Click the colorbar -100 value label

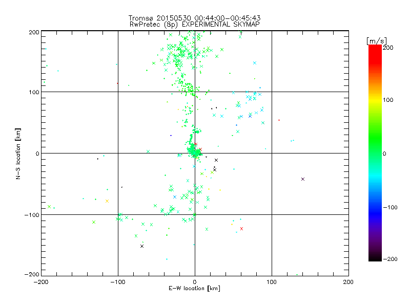pos(390,208)
